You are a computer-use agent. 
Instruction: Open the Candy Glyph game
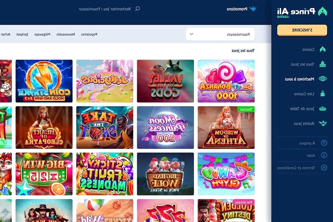(x=226, y=174)
